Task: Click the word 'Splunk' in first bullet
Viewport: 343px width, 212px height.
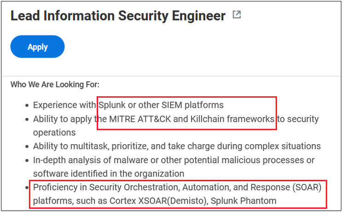Action: 112,105
